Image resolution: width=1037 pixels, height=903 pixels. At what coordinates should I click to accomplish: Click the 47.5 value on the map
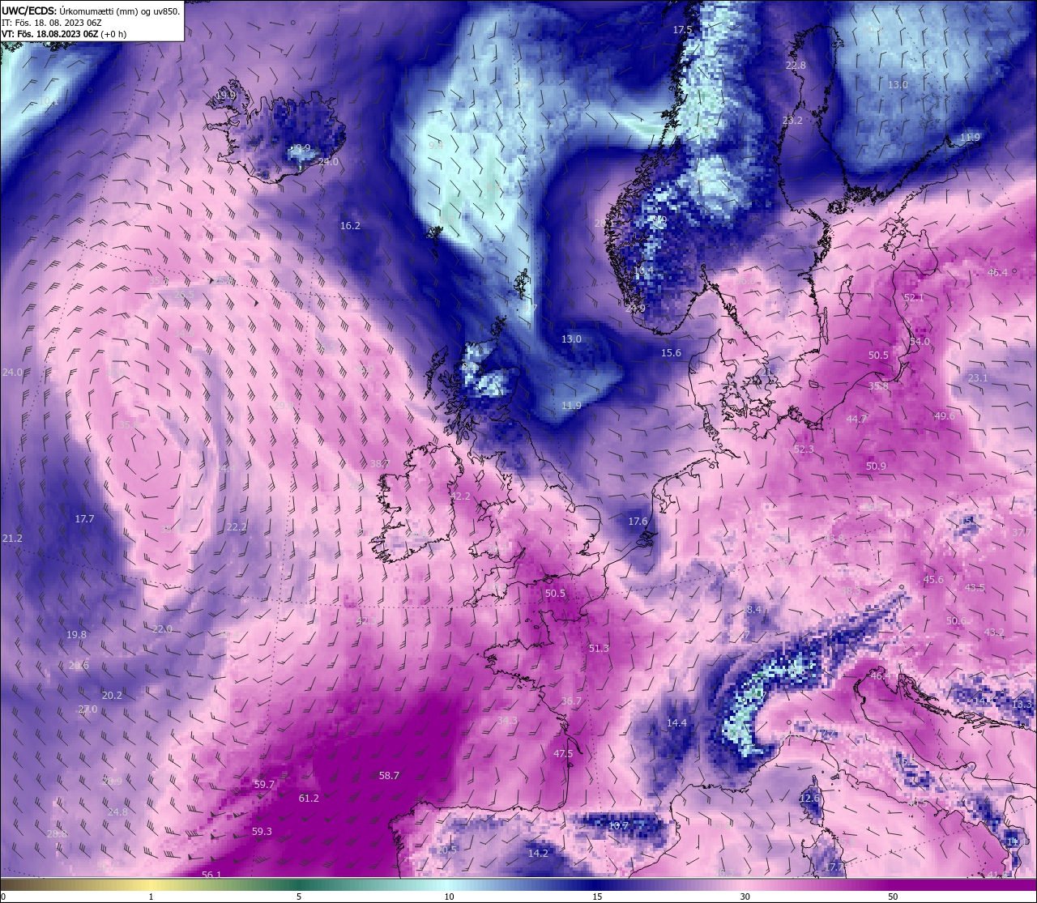(x=563, y=754)
